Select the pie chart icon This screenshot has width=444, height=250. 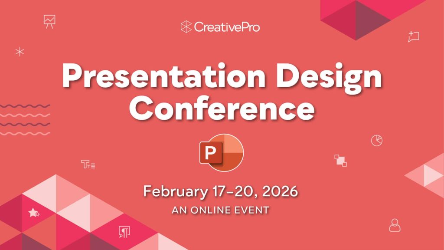tap(376, 140)
